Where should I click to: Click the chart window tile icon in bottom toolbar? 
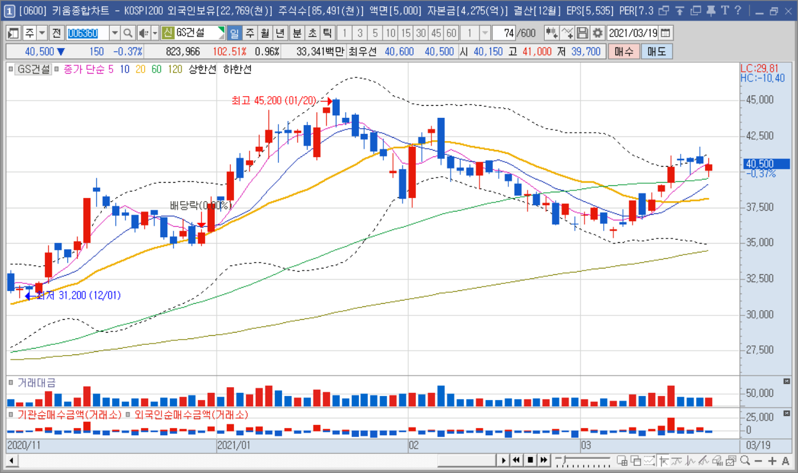[622, 460]
